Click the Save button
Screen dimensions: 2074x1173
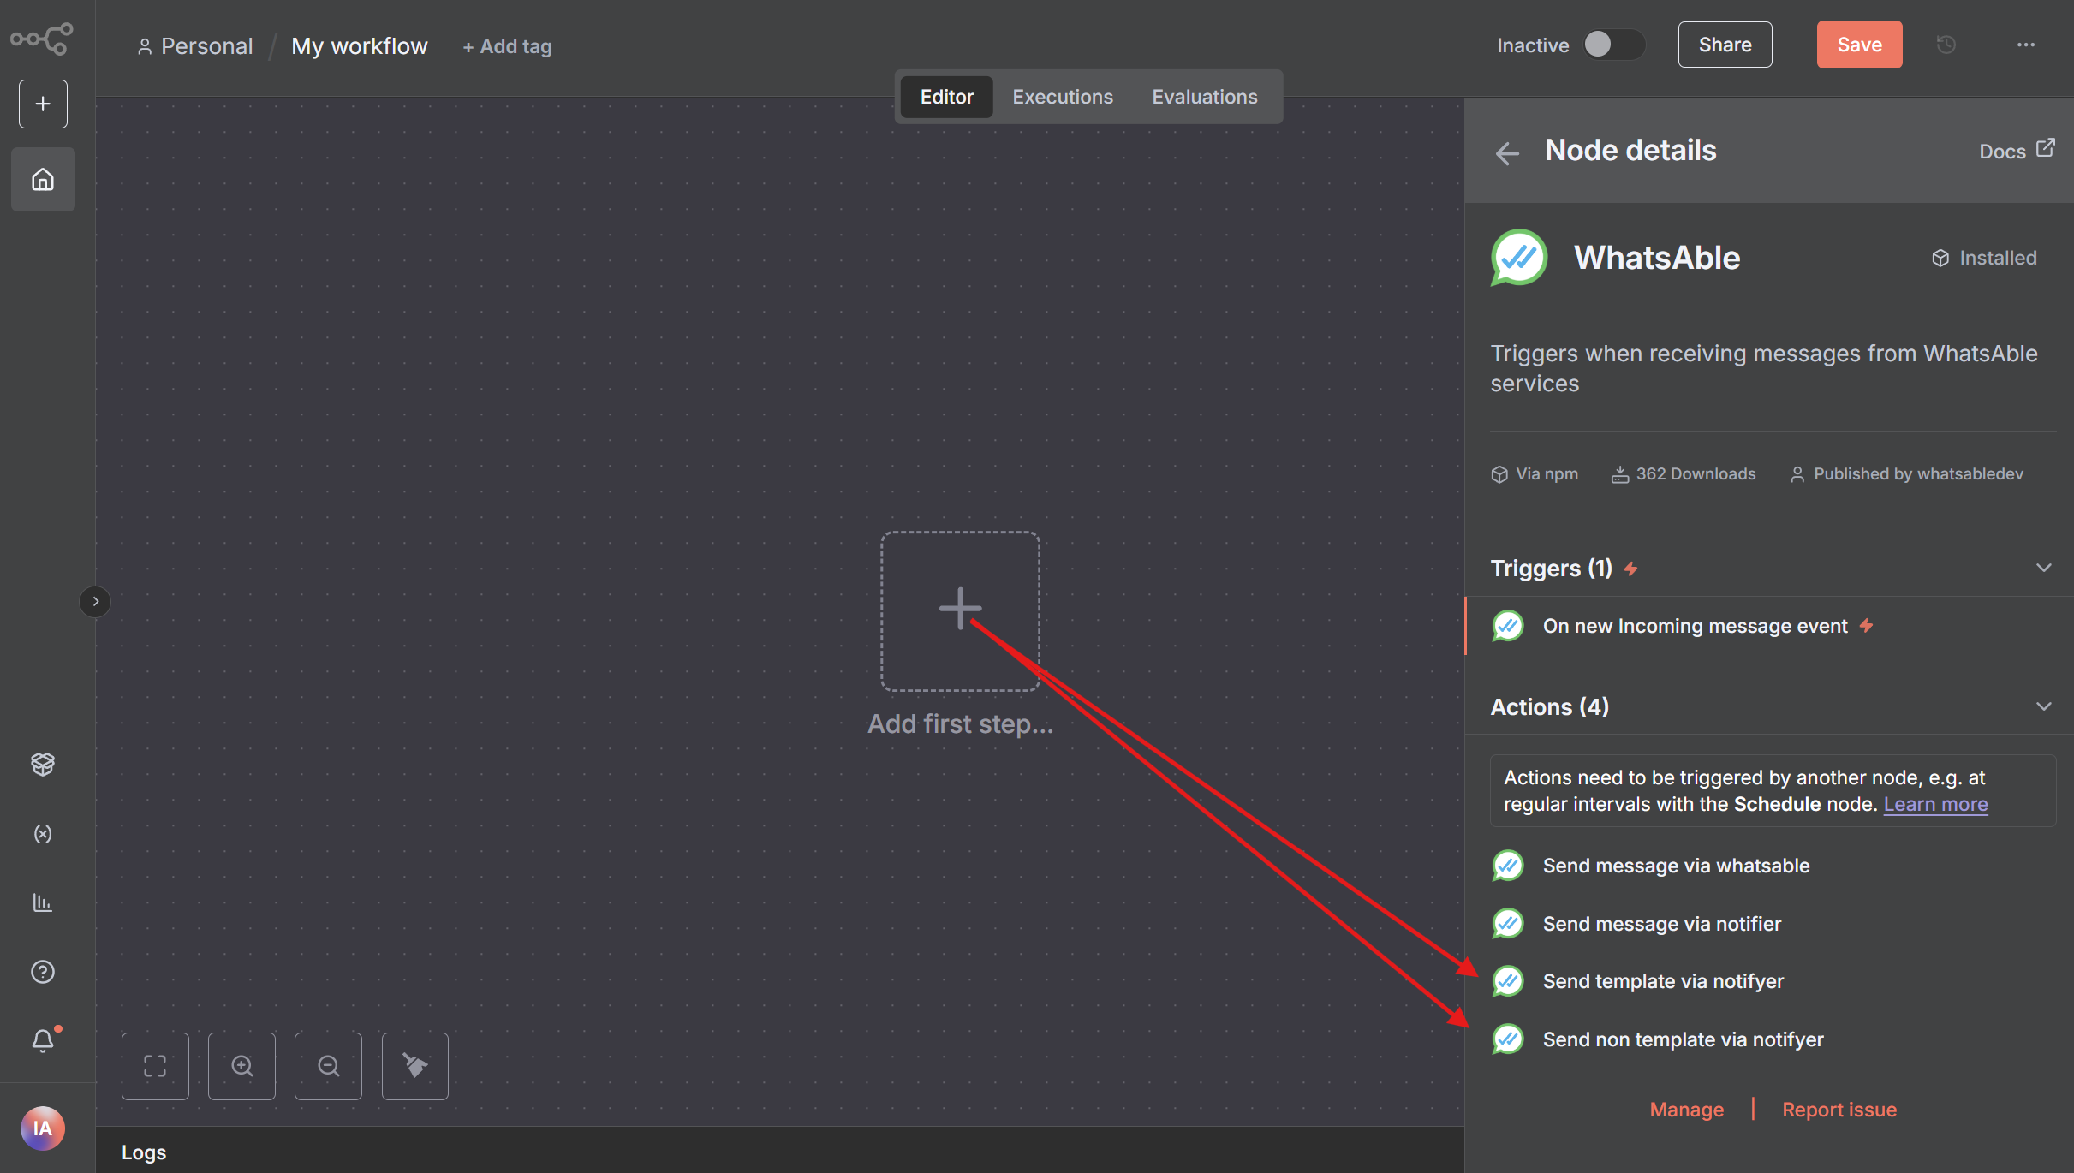tap(1859, 45)
